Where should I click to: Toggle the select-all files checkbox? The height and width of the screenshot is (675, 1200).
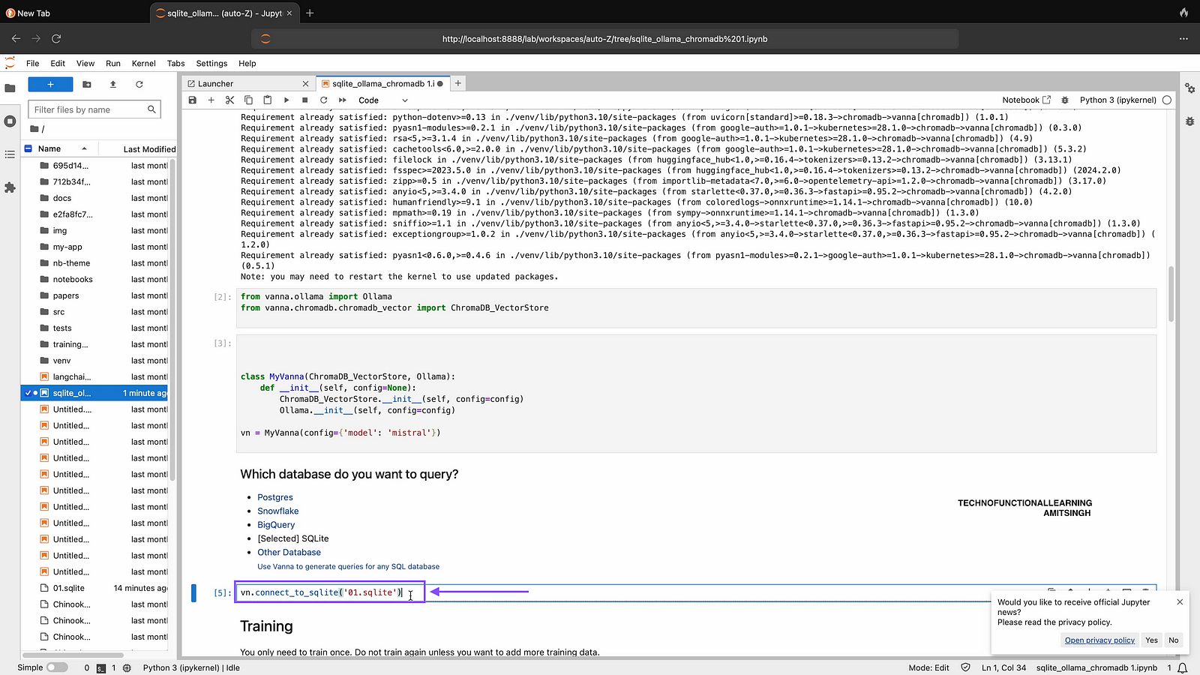coord(28,148)
